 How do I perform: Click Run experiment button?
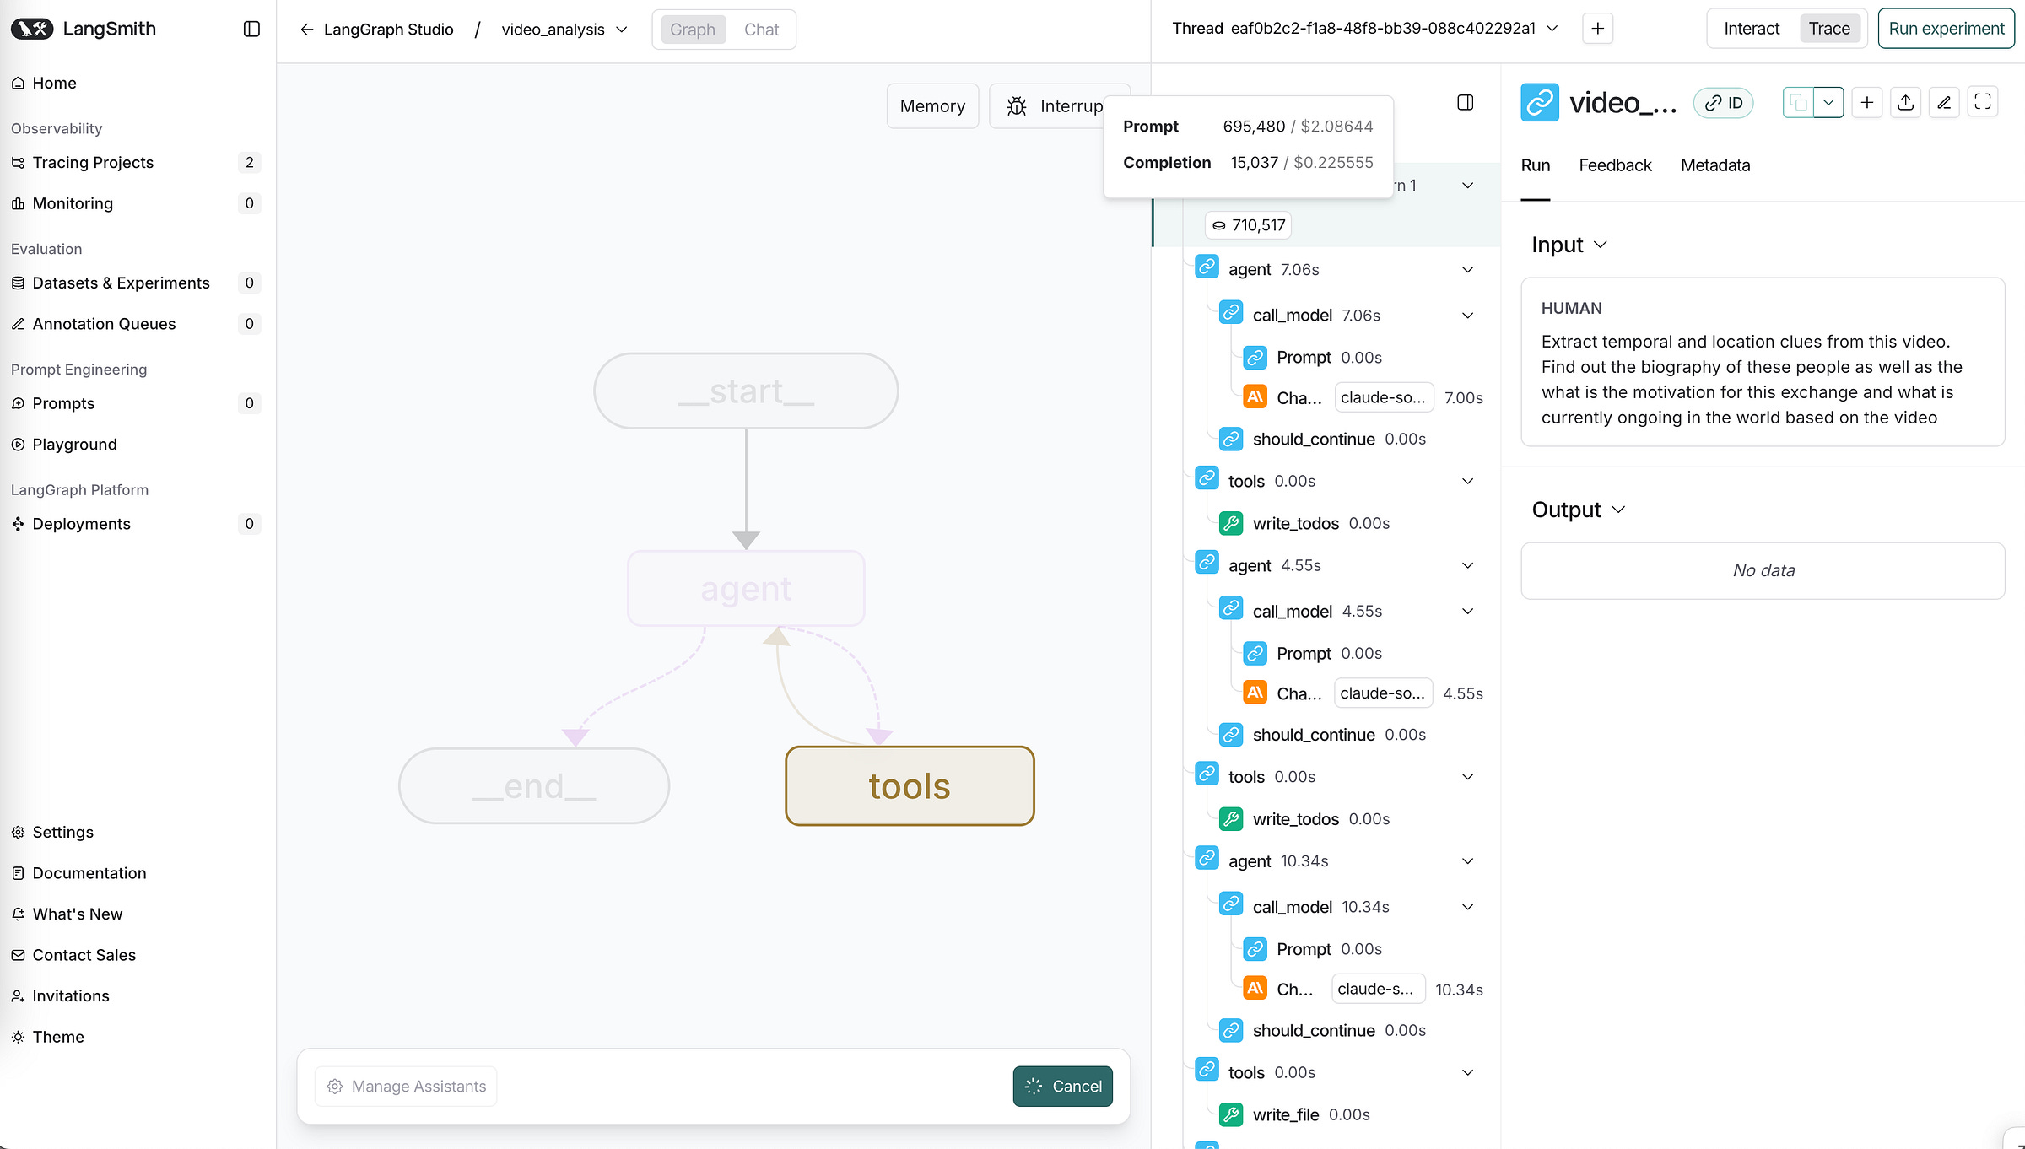tap(1946, 29)
